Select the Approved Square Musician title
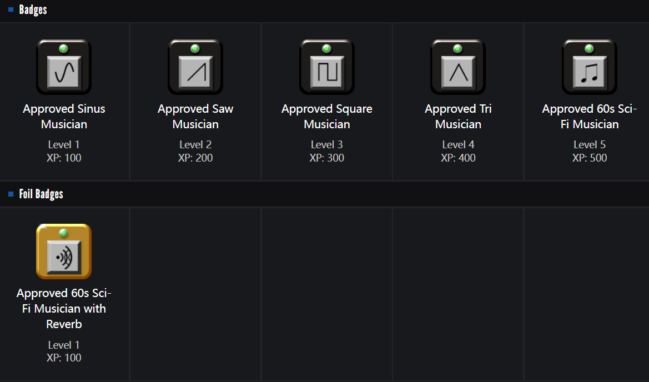 (327, 117)
